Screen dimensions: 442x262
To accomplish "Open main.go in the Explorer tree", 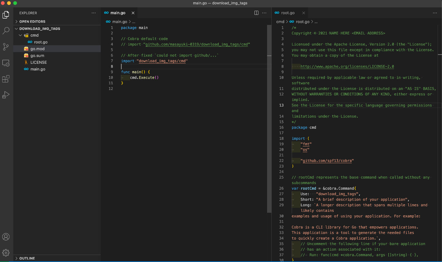I will 57,69.
